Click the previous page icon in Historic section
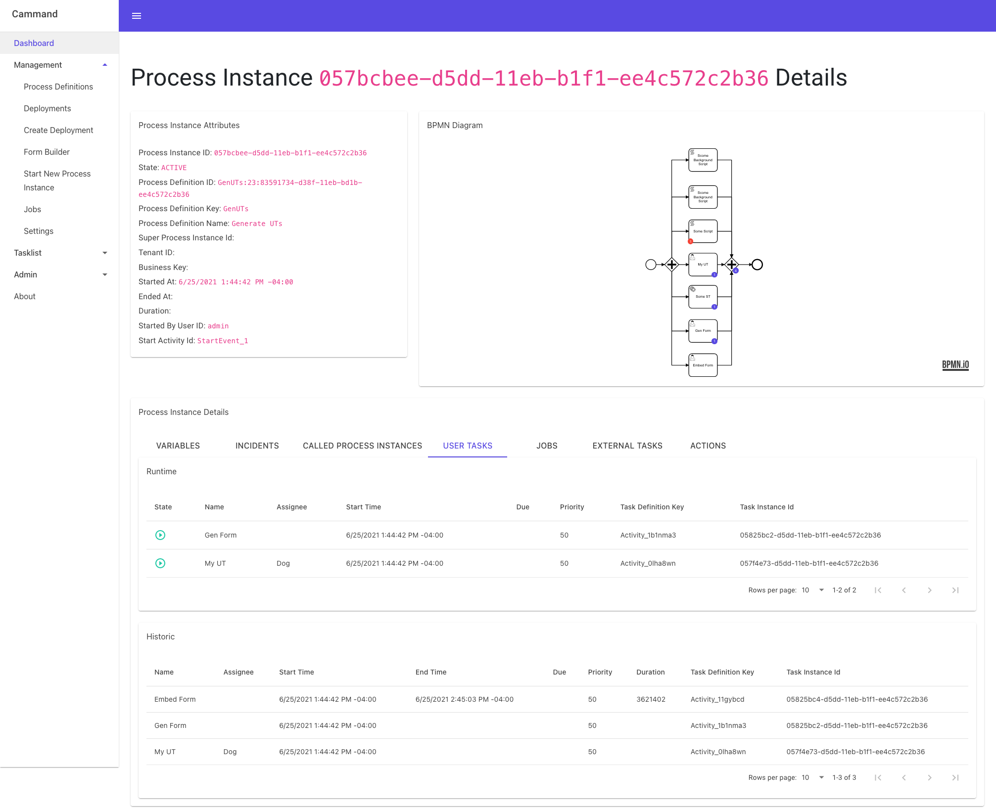This screenshot has height=812, width=996. (905, 777)
